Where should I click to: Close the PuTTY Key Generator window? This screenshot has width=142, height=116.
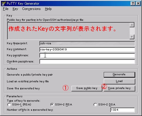(x=138, y=4)
